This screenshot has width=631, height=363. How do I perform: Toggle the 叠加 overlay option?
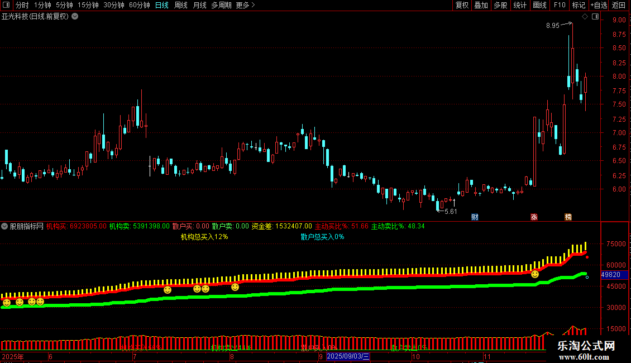(481, 5)
